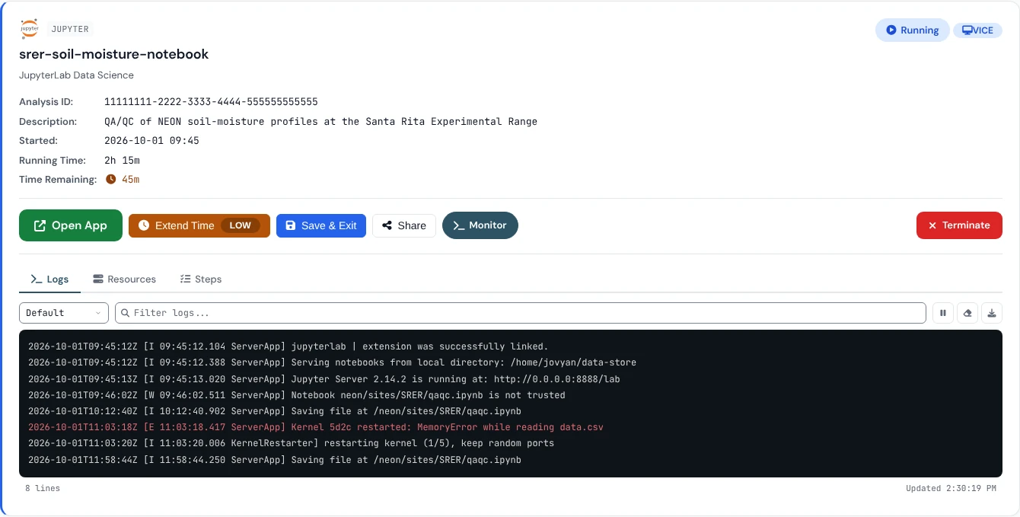Click the warning log line qaqc.ipynb is not trusted

click(297, 395)
